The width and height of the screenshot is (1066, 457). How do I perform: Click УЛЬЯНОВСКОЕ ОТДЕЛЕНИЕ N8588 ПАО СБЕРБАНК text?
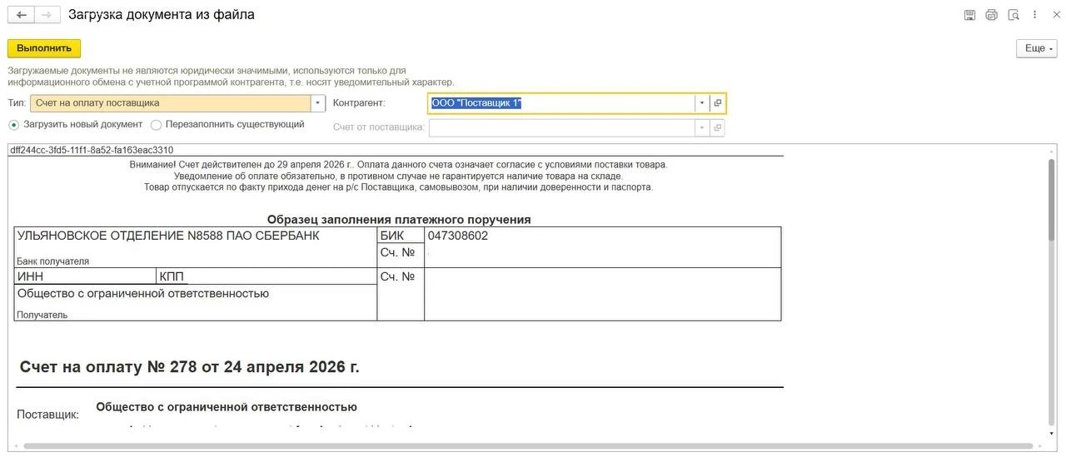[x=168, y=236]
